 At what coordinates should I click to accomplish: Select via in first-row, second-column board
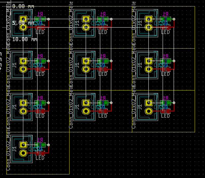click(111, 19)
